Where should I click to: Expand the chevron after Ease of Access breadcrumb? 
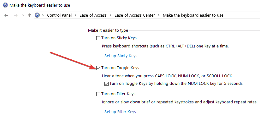pos(111,15)
